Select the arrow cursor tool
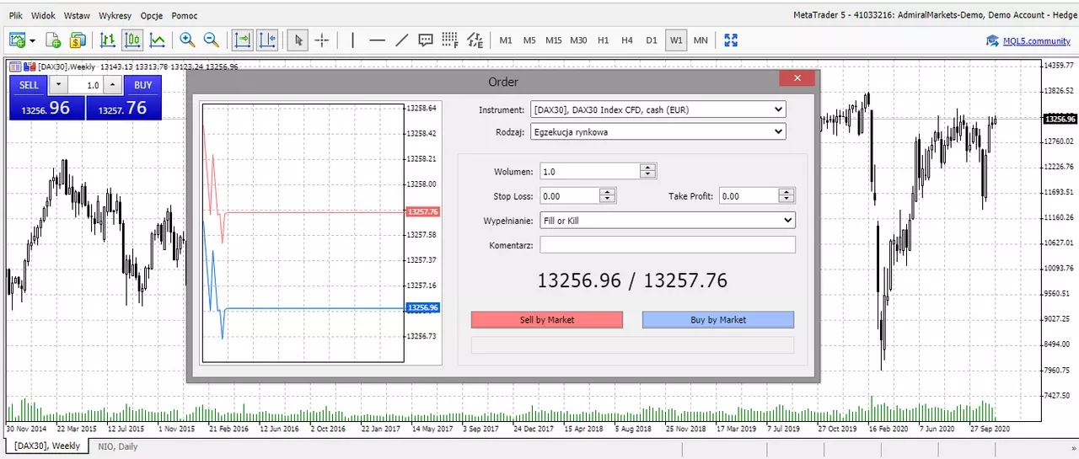This screenshot has height=459, width=1079. [298, 40]
